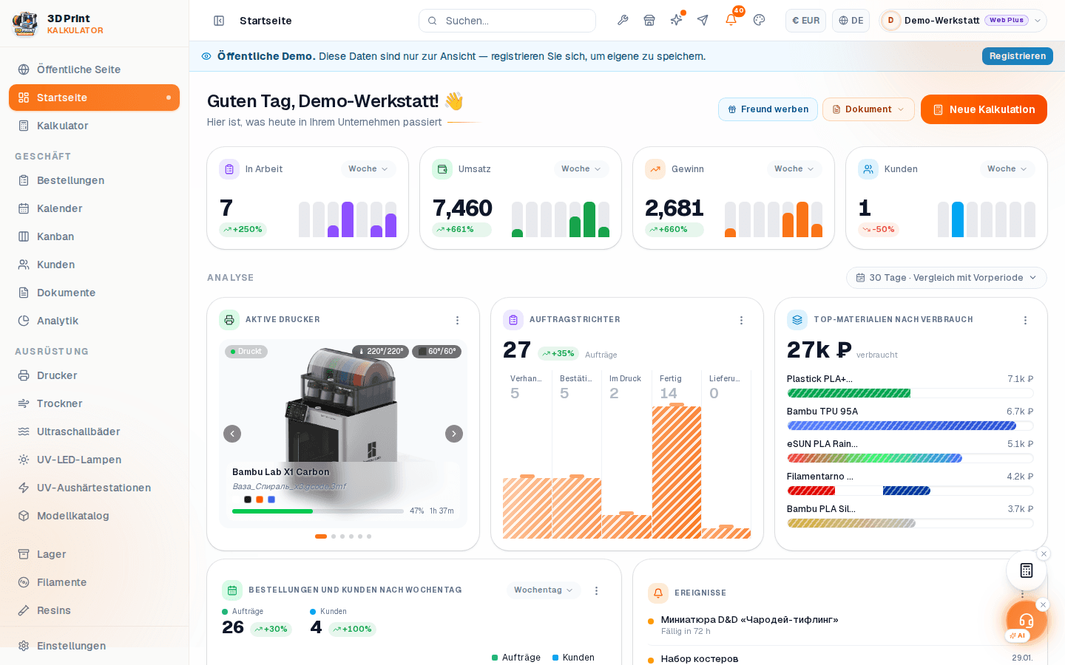The height and width of the screenshot is (665, 1065).
Task: Go to Öffentliche Seite in sidebar
Action: tap(94, 69)
